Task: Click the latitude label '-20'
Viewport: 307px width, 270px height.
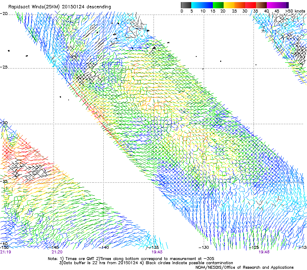Action: [4, 14]
